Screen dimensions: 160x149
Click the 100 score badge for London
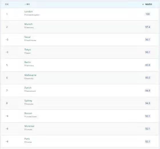148,14
